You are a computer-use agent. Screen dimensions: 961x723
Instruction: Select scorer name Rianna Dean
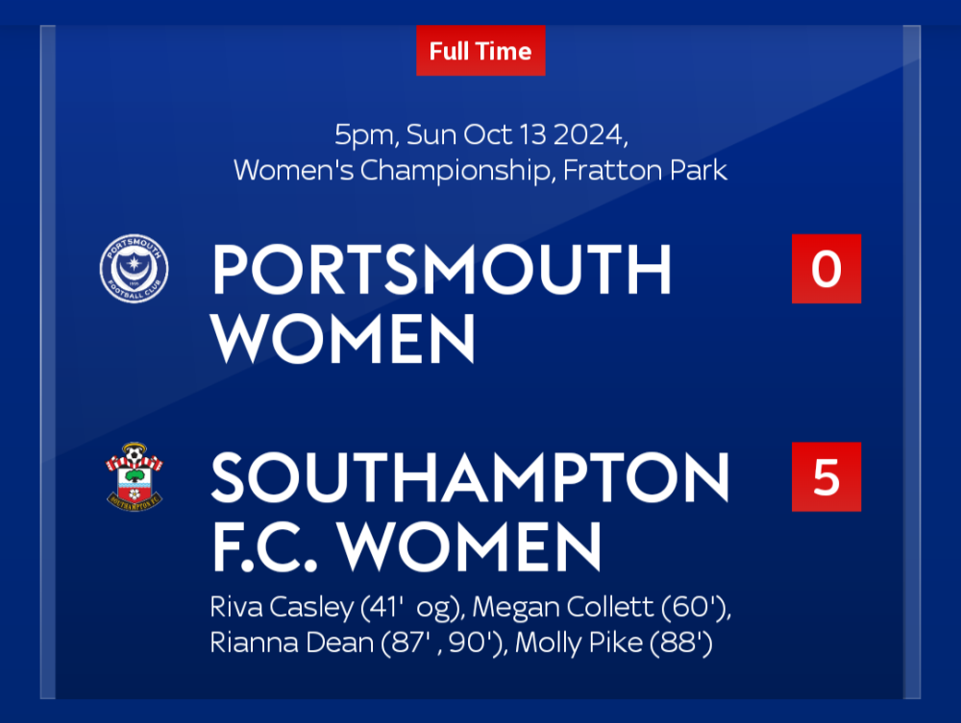click(x=291, y=642)
